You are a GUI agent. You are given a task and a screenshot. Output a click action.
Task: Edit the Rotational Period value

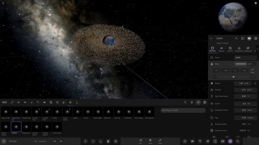[246, 110]
